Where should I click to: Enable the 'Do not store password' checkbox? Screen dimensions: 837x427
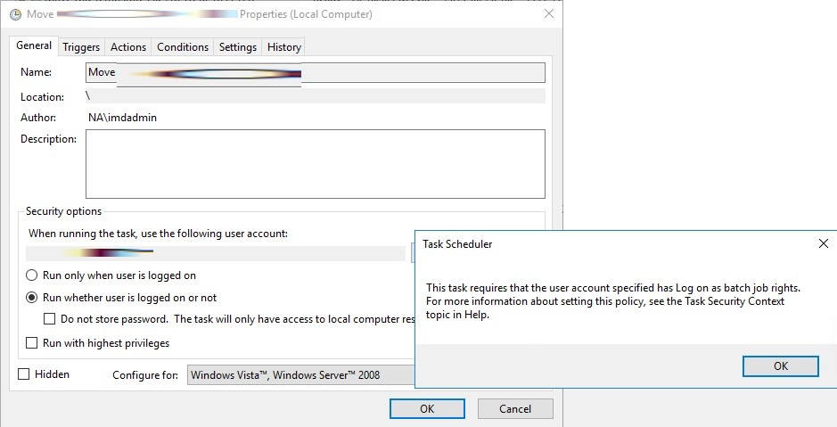tap(50, 319)
